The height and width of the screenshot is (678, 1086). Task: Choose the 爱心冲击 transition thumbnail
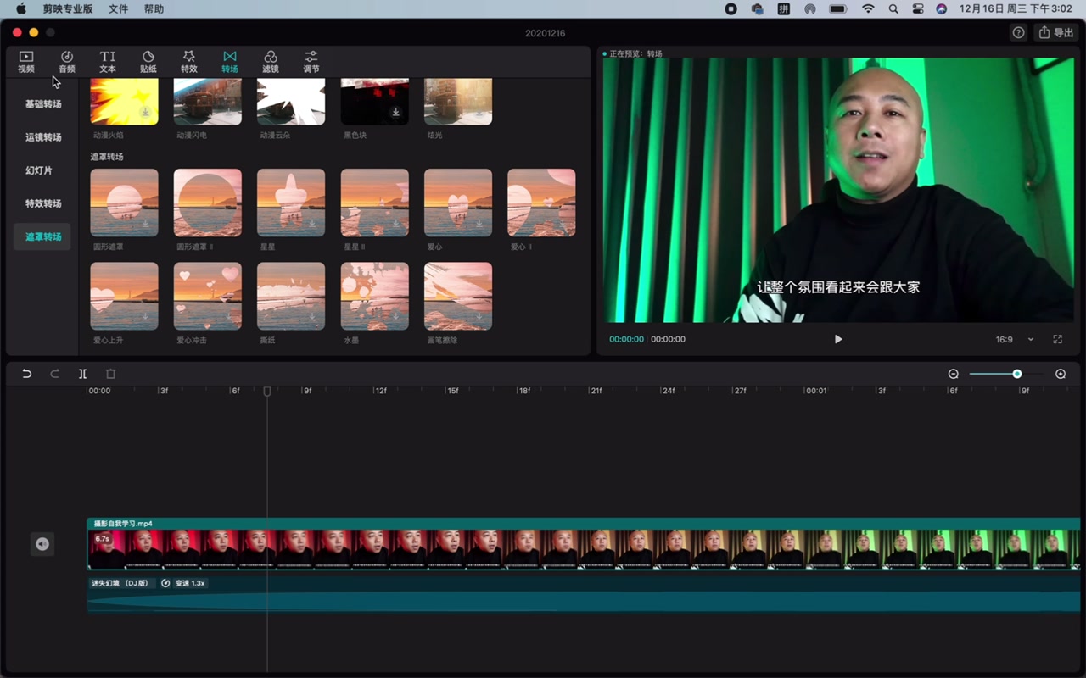click(208, 296)
